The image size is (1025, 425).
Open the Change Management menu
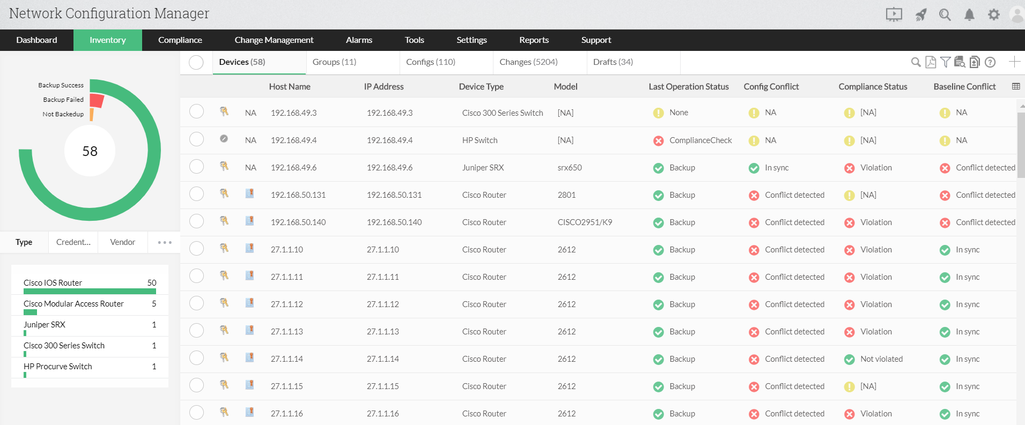click(274, 40)
